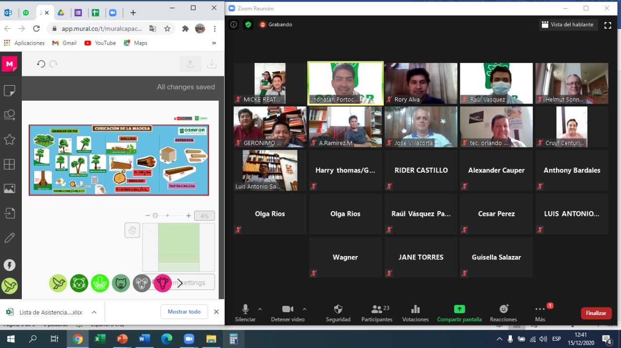Image resolution: width=621 pixels, height=348 pixels.
Task: Open Votaciones polls in Zoom
Action: tap(415, 313)
